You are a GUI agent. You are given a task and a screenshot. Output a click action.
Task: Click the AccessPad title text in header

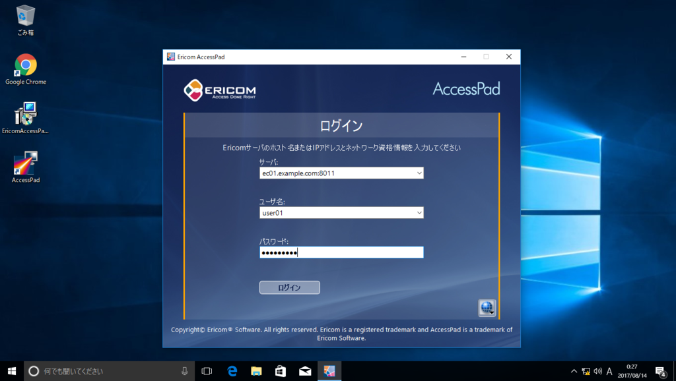[x=467, y=89]
